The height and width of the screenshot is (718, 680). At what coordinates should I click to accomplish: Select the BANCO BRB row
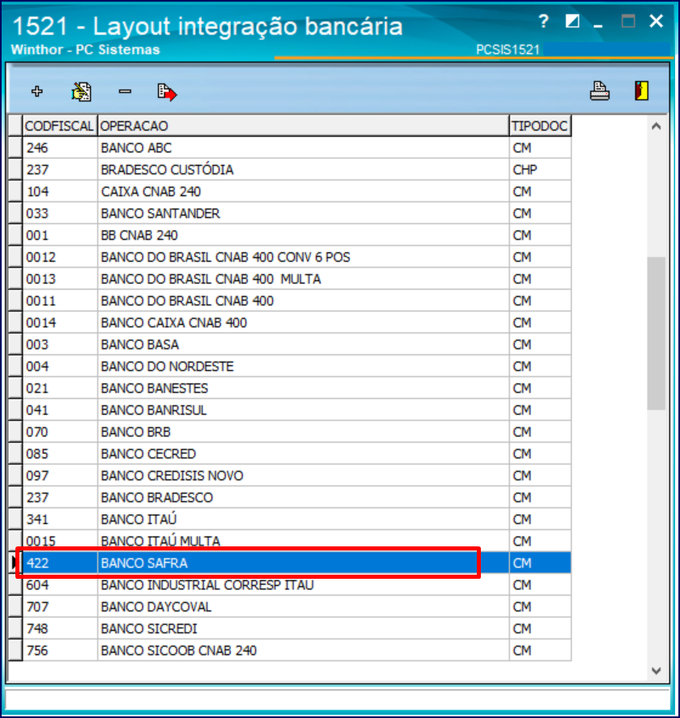(x=297, y=431)
